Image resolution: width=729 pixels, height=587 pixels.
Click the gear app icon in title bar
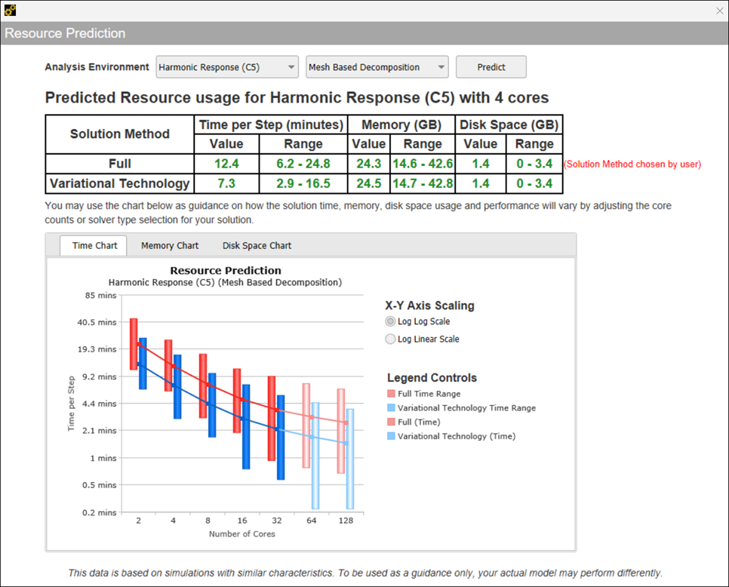10,10
